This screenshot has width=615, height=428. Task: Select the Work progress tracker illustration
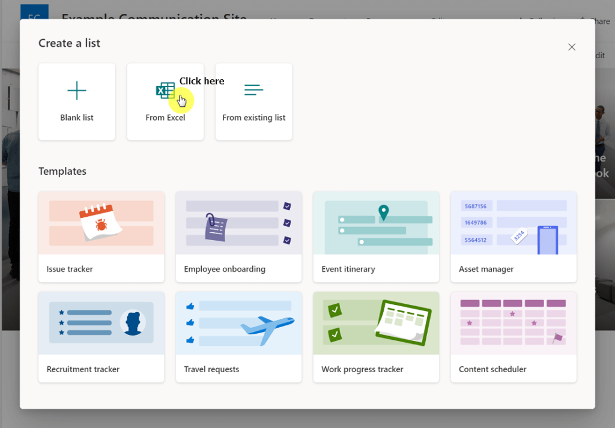tap(376, 323)
